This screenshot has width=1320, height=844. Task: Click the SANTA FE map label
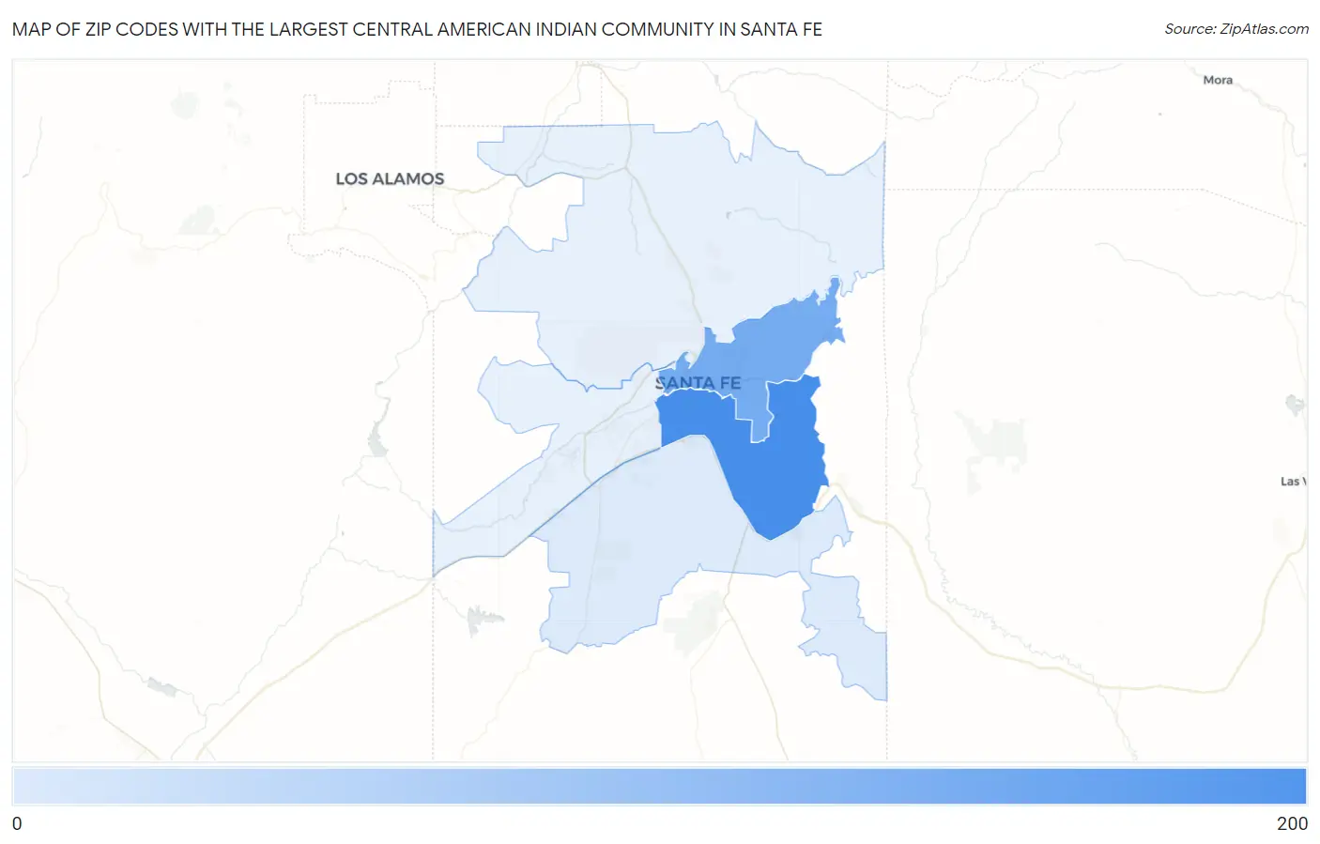(698, 383)
